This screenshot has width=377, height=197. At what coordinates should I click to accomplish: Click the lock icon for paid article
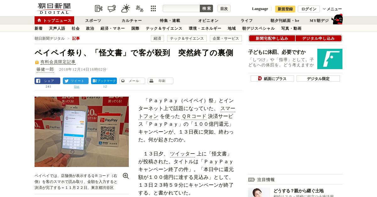pos(37,62)
